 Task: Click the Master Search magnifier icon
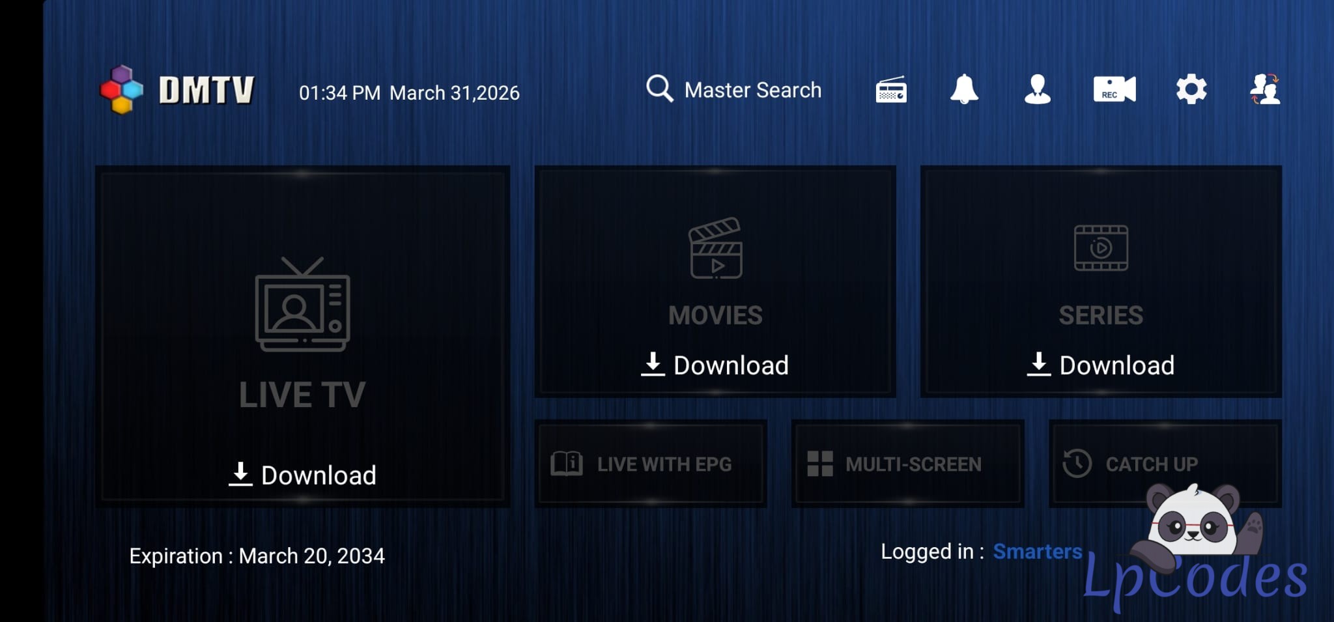[x=659, y=89]
